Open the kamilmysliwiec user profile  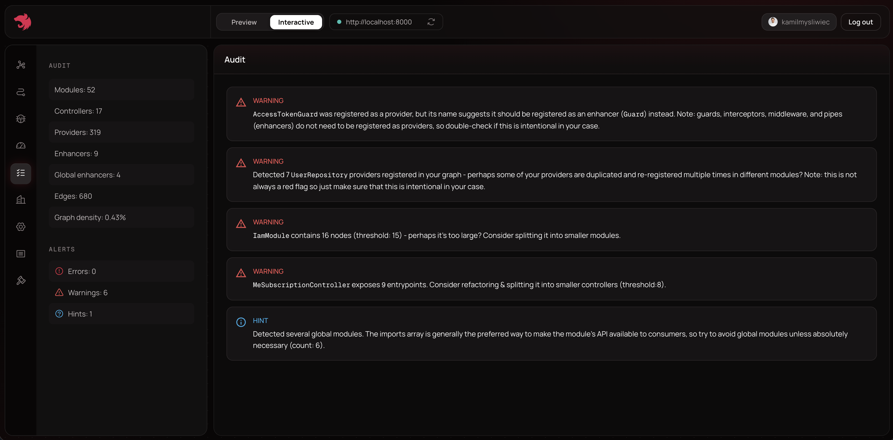point(799,22)
